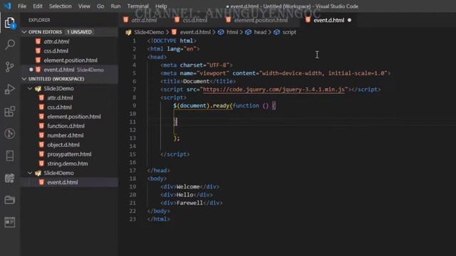Place cursor on Welcome div line
This screenshot has width=456, height=256.
[x=190, y=186]
